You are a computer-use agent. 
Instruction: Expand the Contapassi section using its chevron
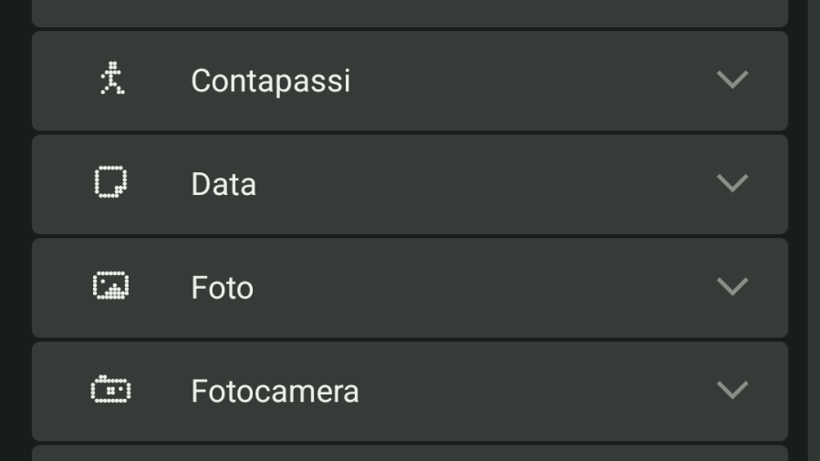pos(732,79)
